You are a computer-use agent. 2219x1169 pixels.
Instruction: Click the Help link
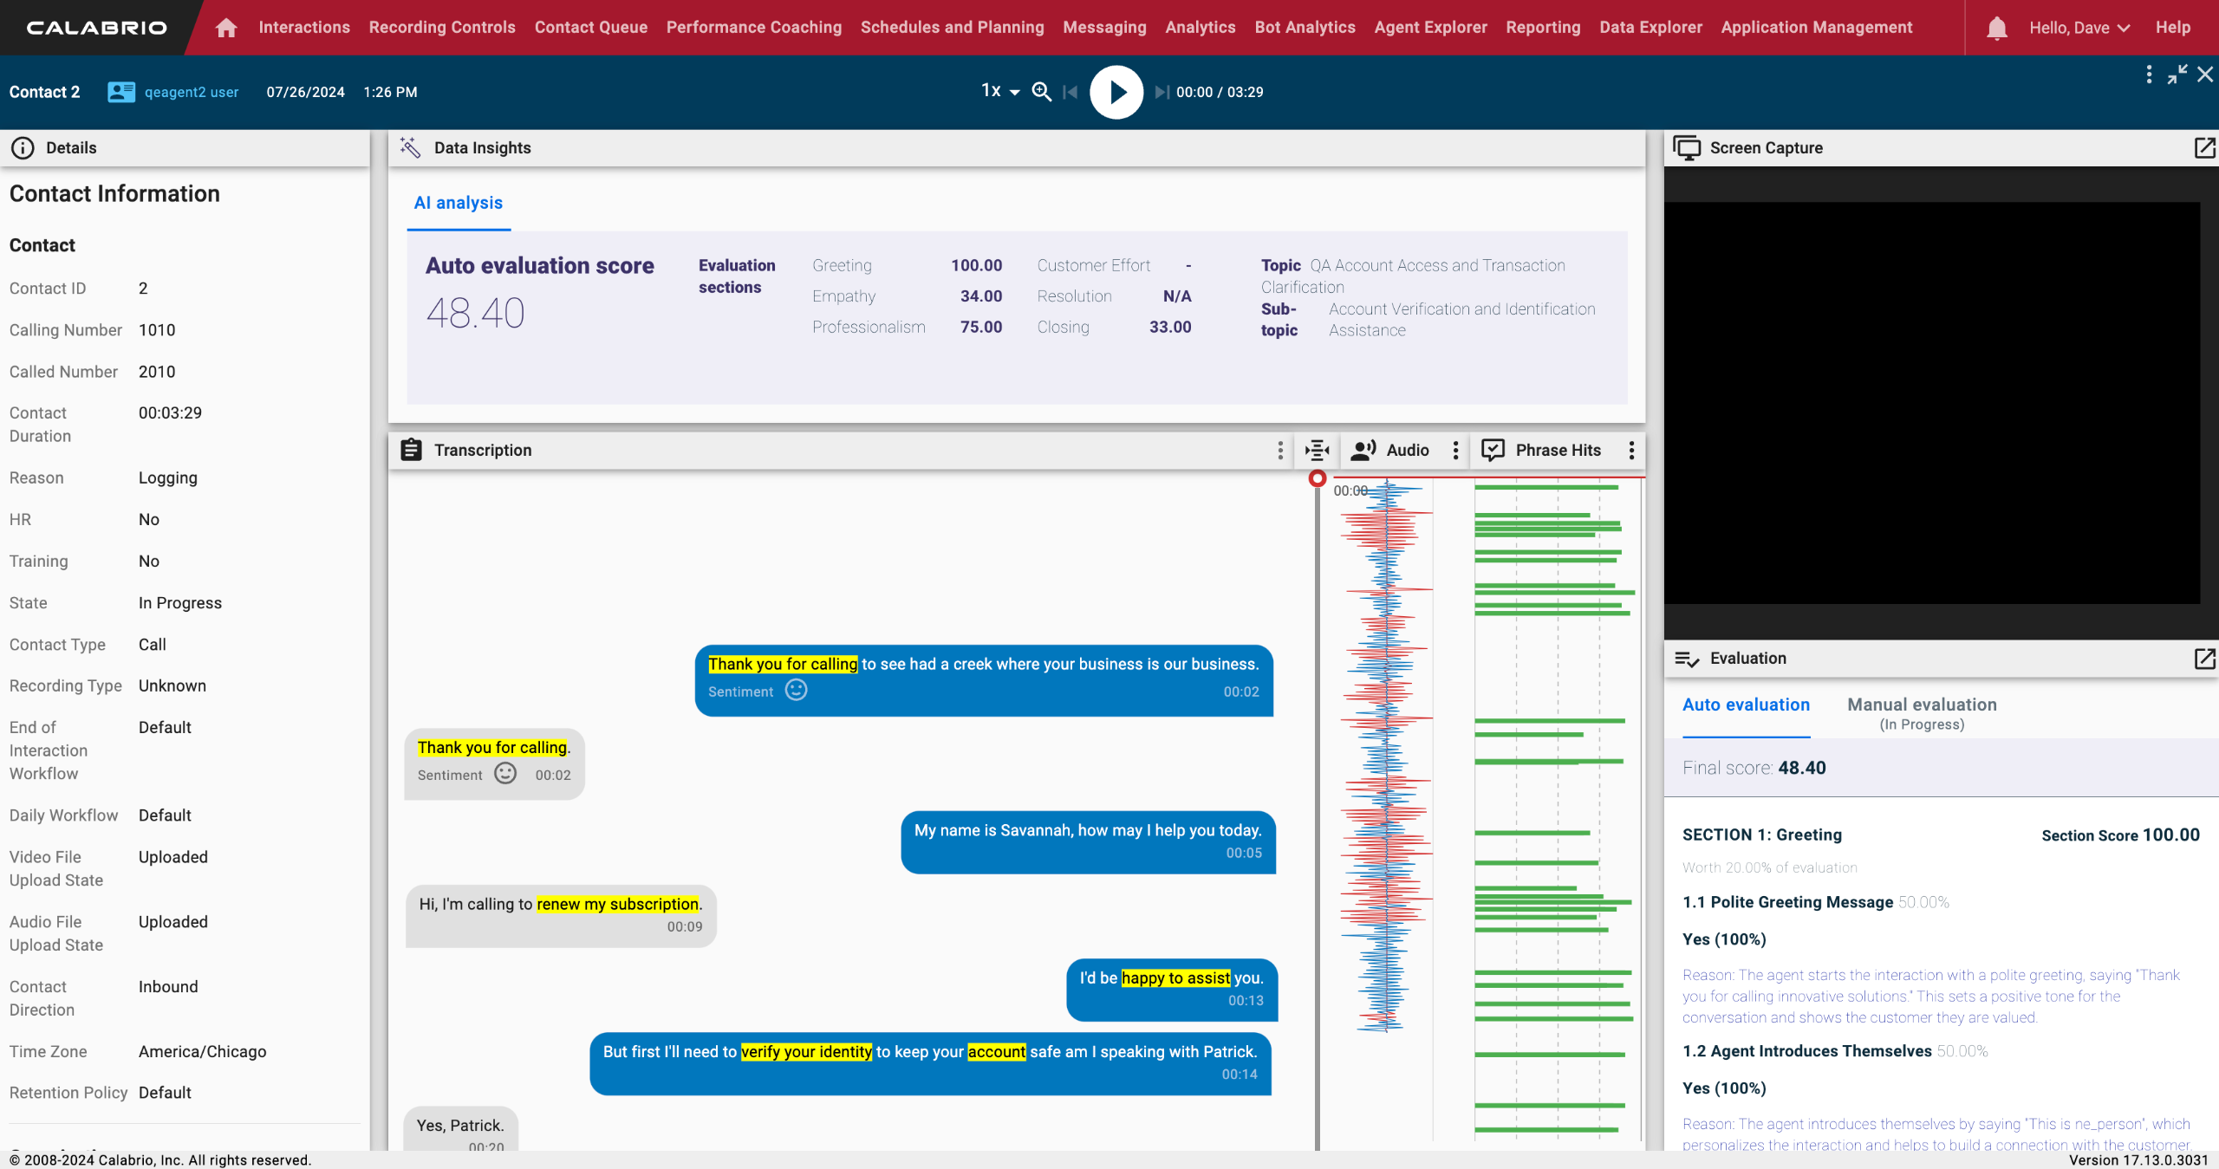tap(2172, 28)
